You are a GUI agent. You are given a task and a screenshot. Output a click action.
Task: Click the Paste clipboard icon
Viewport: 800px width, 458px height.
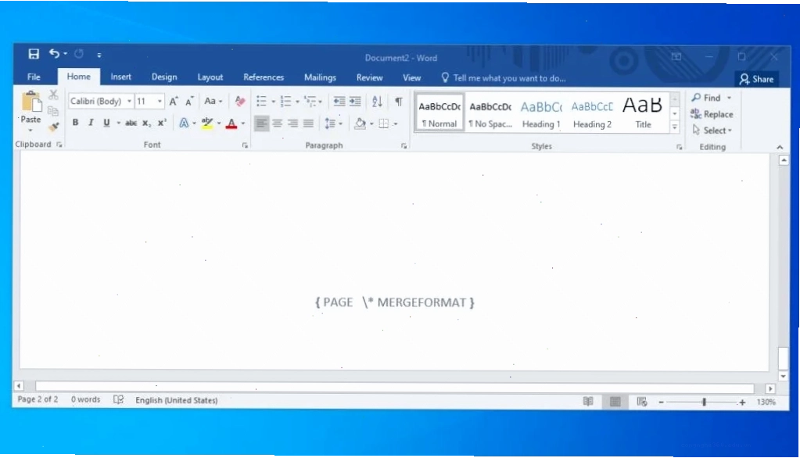tap(31, 102)
